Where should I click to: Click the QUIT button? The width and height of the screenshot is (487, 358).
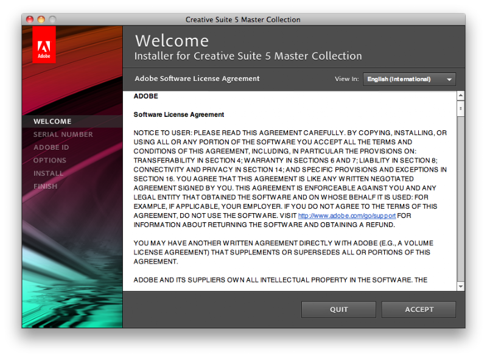pyautogui.click(x=338, y=309)
